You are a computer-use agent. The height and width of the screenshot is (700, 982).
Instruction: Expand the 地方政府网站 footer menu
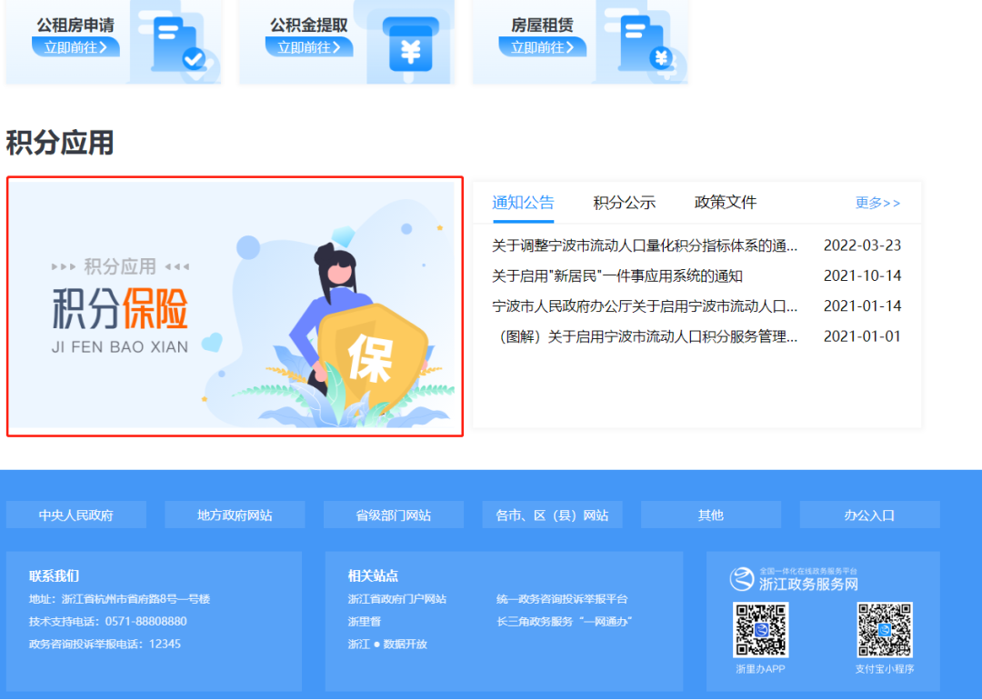coord(235,515)
